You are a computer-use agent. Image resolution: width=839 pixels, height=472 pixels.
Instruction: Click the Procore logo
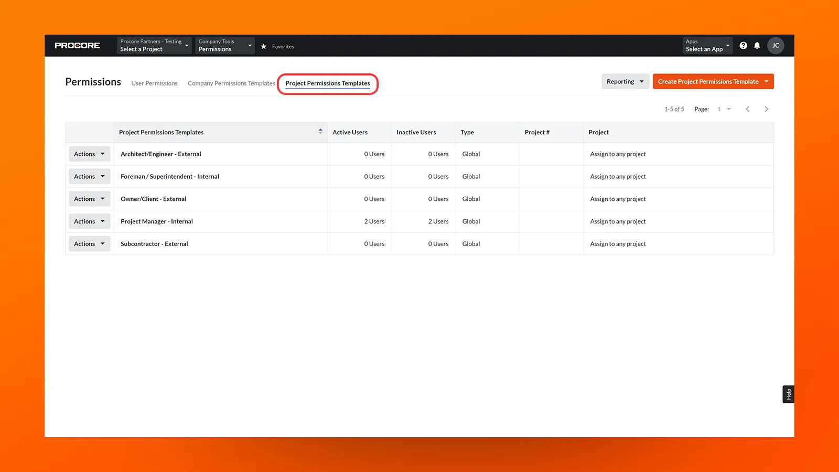coord(77,45)
